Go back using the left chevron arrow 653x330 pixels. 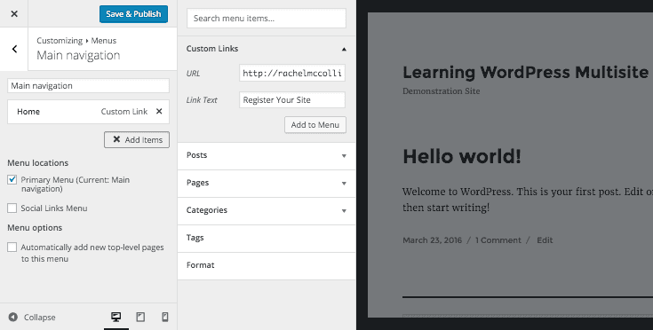[14, 49]
